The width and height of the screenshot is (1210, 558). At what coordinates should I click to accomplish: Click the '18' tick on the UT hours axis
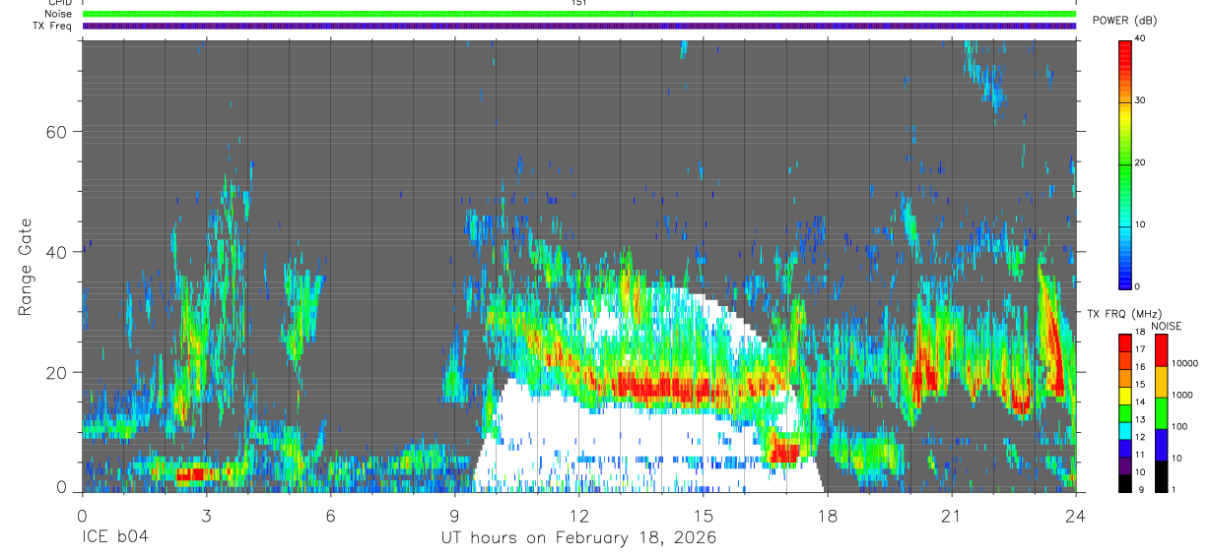pos(828,516)
